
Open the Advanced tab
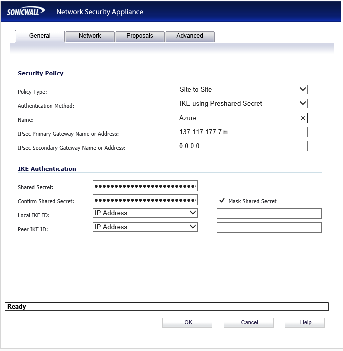click(x=189, y=36)
